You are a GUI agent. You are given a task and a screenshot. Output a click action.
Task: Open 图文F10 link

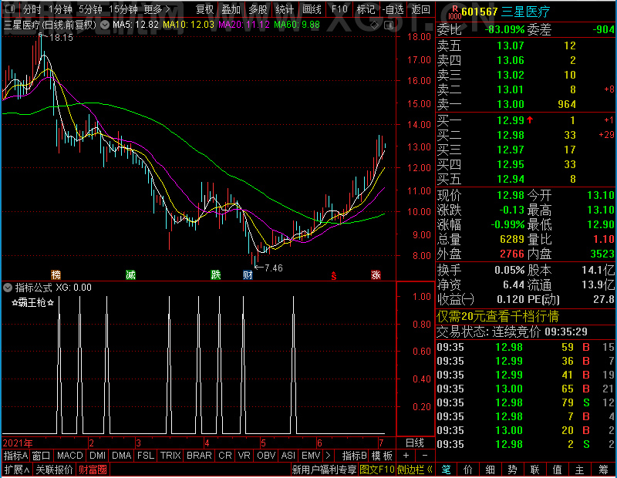coord(377,470)
